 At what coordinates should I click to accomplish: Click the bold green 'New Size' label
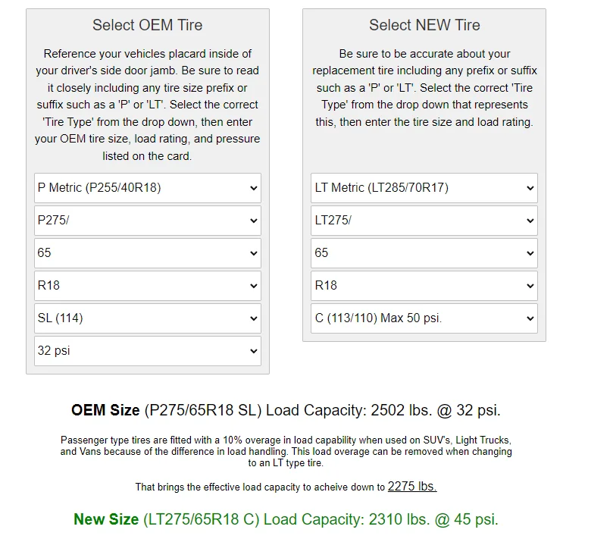tap(106, 519)
